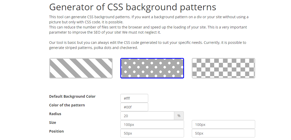
Task: Click the Radius value input
Action: pyautogui.click(x=147, y=116)
